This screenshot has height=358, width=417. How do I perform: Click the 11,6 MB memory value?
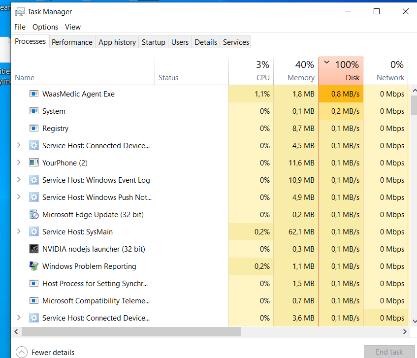point(302,163)
